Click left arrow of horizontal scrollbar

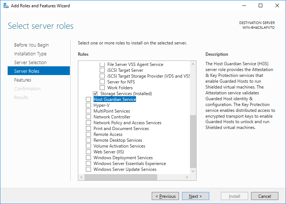(82, 177)
